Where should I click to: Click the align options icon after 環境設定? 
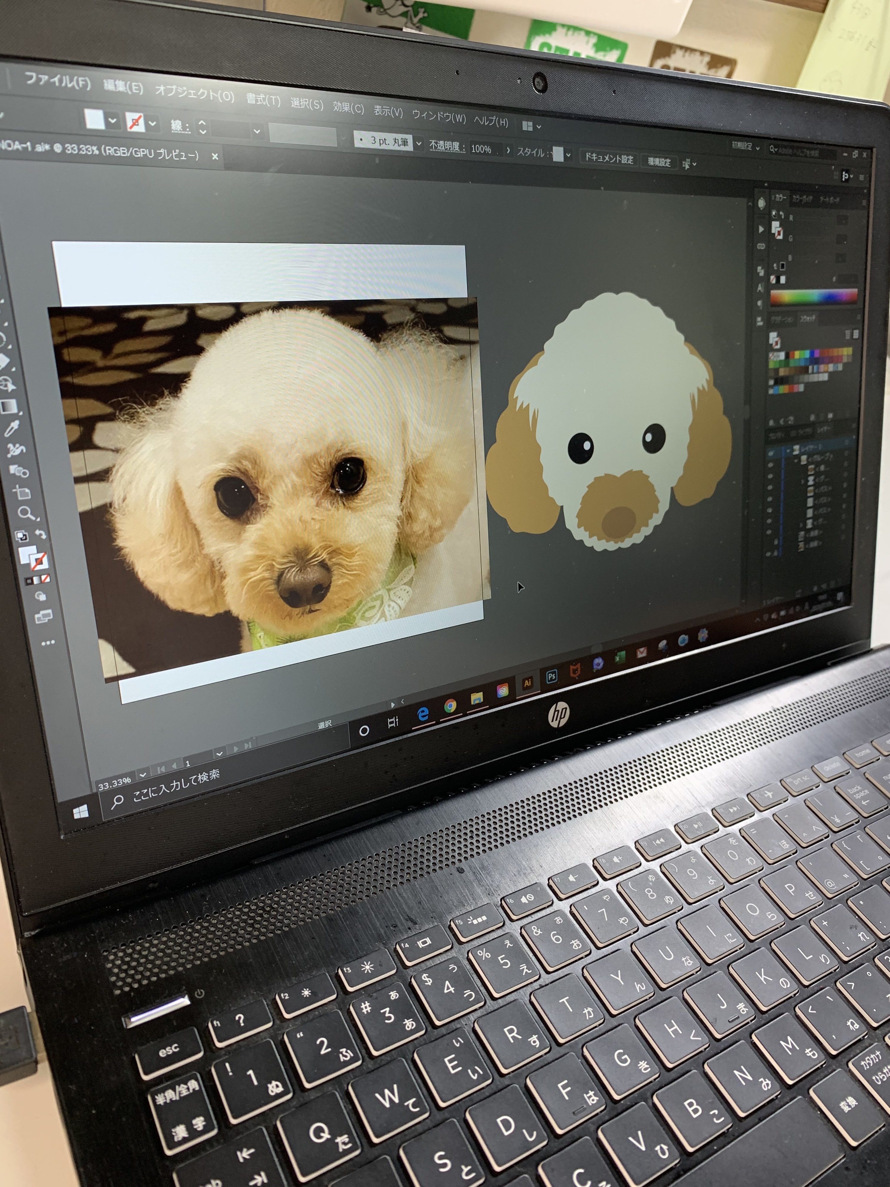[686, 164]
